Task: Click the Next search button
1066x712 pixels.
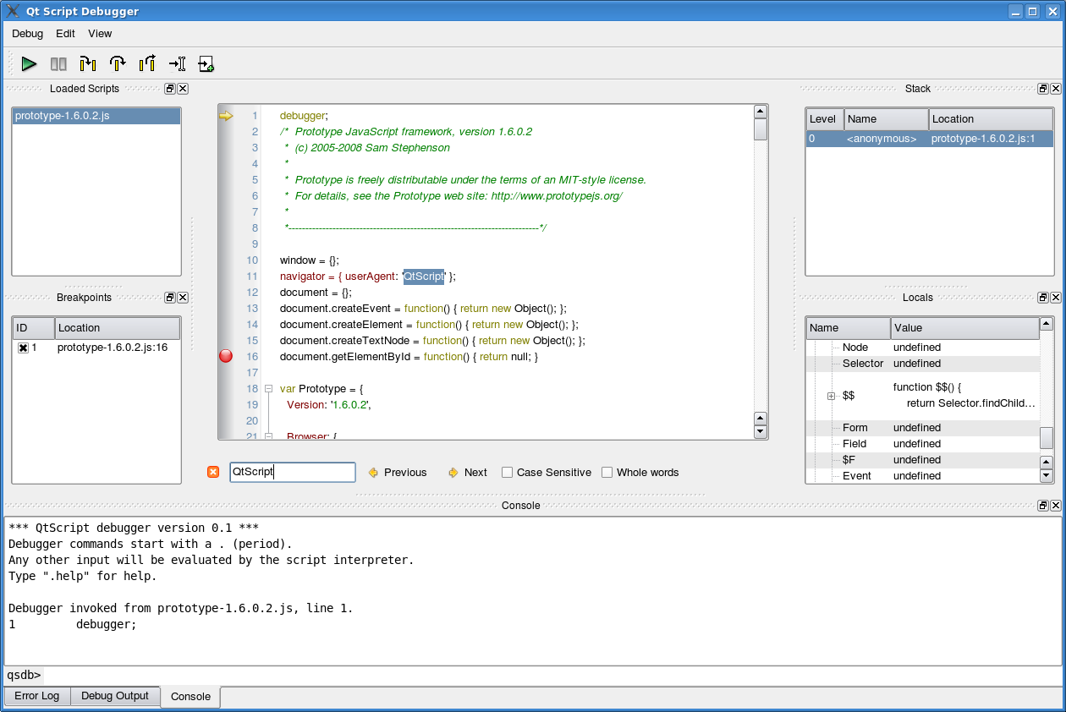Action: pos(466,472)
